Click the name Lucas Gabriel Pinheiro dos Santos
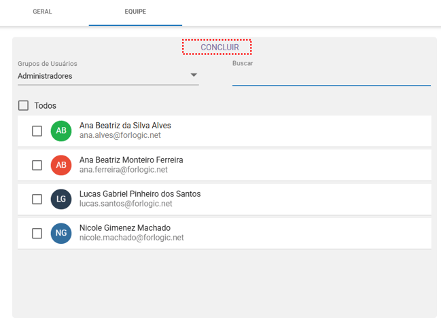 click(140, 194)
